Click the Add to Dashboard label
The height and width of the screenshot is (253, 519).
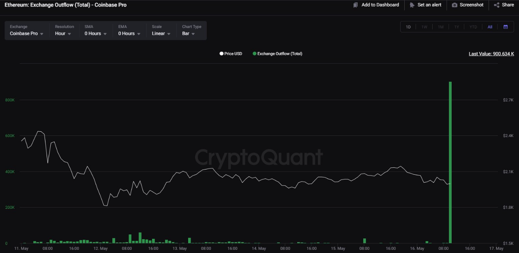tap(380, 5)
